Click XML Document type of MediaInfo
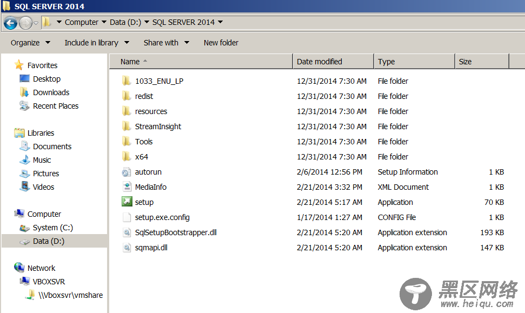The image size is (525, 313). pos(403,187)
